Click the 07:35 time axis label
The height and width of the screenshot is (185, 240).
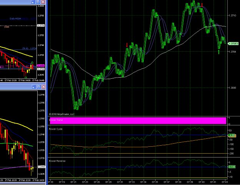pyautogui.click(x=155, y=182)
